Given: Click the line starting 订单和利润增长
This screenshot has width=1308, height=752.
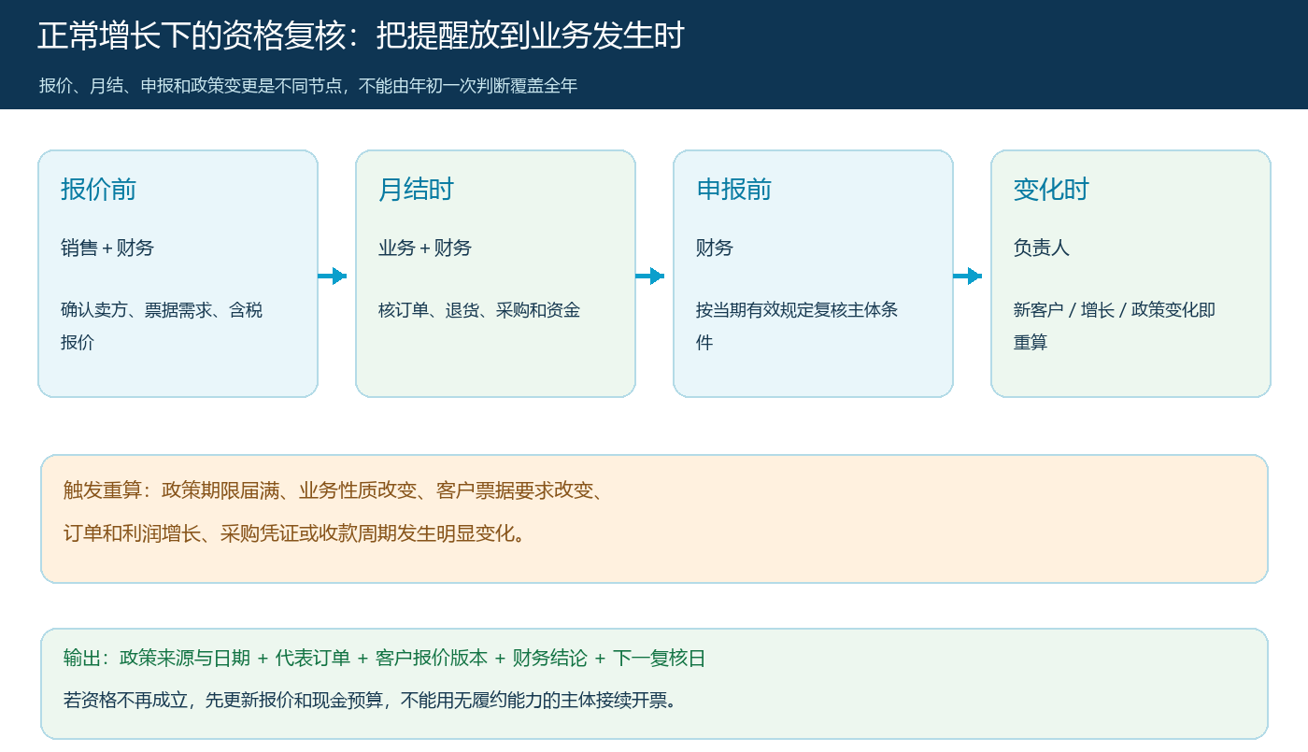Looking at the screenshot, I should click(x=295, y=533).
